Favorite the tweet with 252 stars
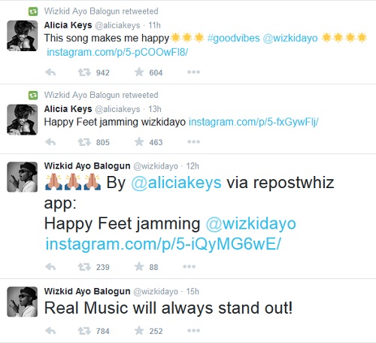The width and height of the screenshot is (376, 343). pyautogui.click(x=139, y=331)
